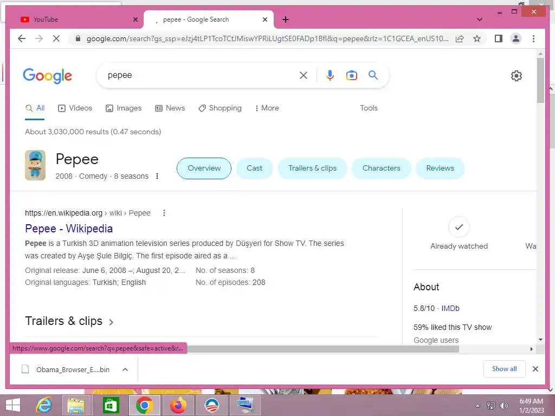Expand the Trailers & clips section

69,321
